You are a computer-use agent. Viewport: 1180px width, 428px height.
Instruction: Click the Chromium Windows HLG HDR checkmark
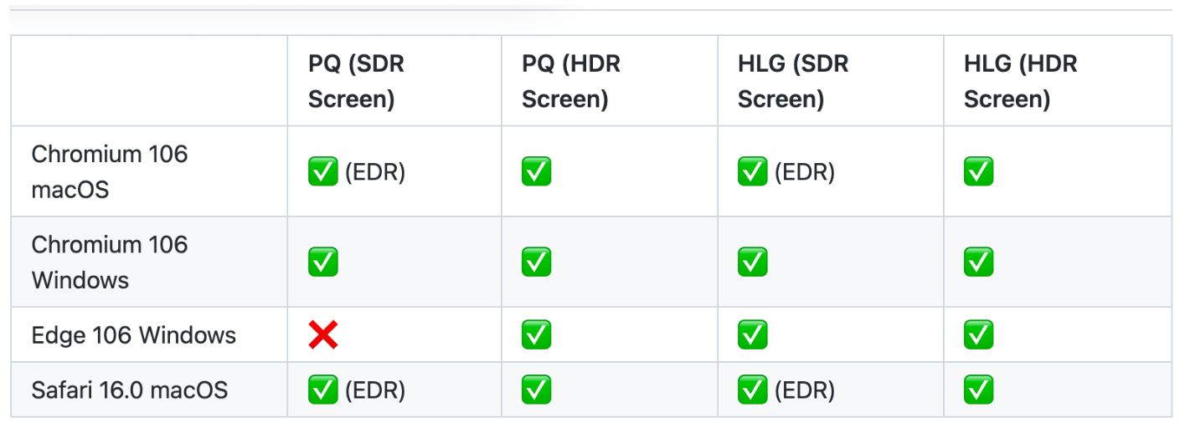979,262
